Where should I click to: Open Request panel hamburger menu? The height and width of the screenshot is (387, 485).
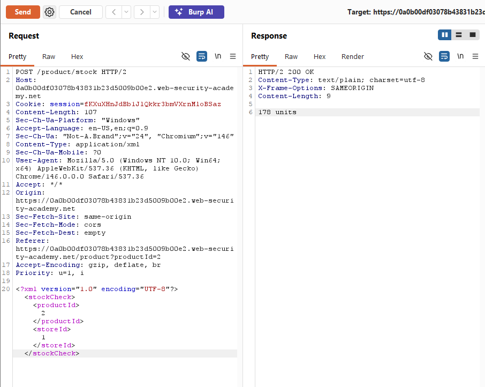233,56
